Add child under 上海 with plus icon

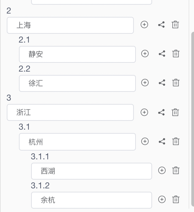click(144, 25)
